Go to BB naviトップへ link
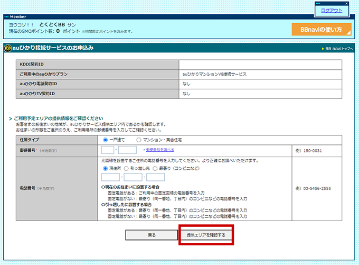 point(339,49)
